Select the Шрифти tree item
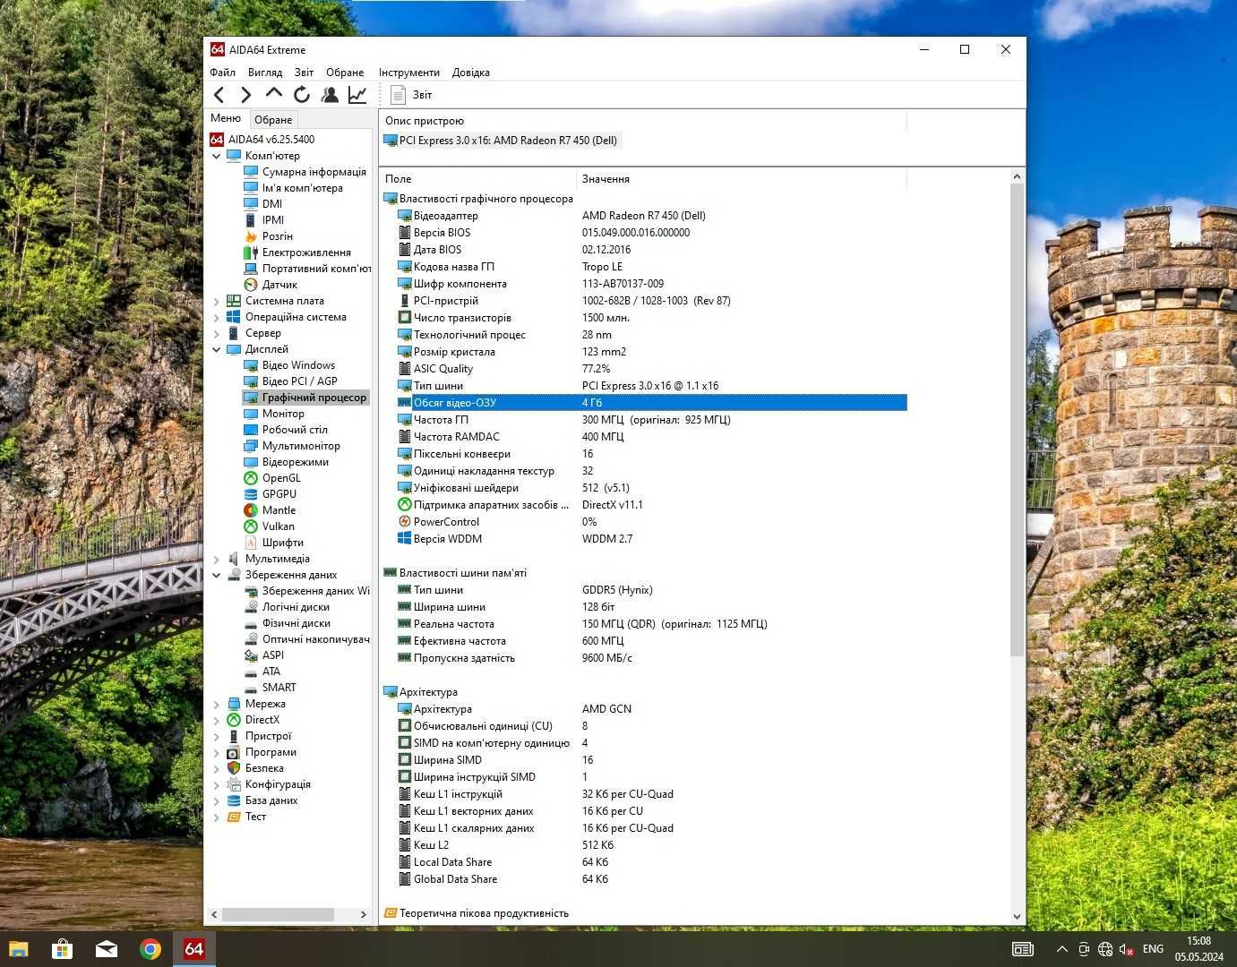 pyautogui.click(x=282, y=543)
